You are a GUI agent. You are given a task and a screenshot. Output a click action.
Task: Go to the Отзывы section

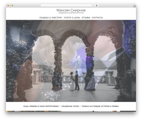[x=86, y=18]
